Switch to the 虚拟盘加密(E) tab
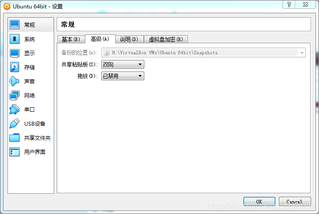 (166, 39)
